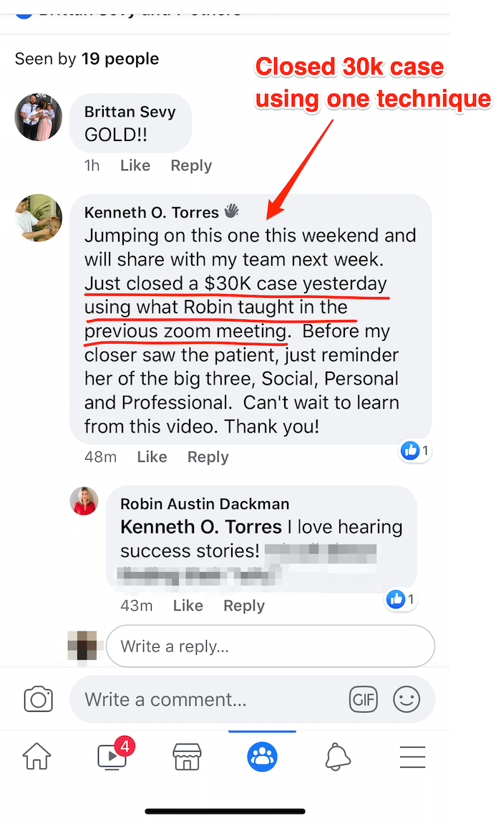Select the Groups icon in bottom bar
Viewport: 501px width, 824px height.
(x=262, y=757)
